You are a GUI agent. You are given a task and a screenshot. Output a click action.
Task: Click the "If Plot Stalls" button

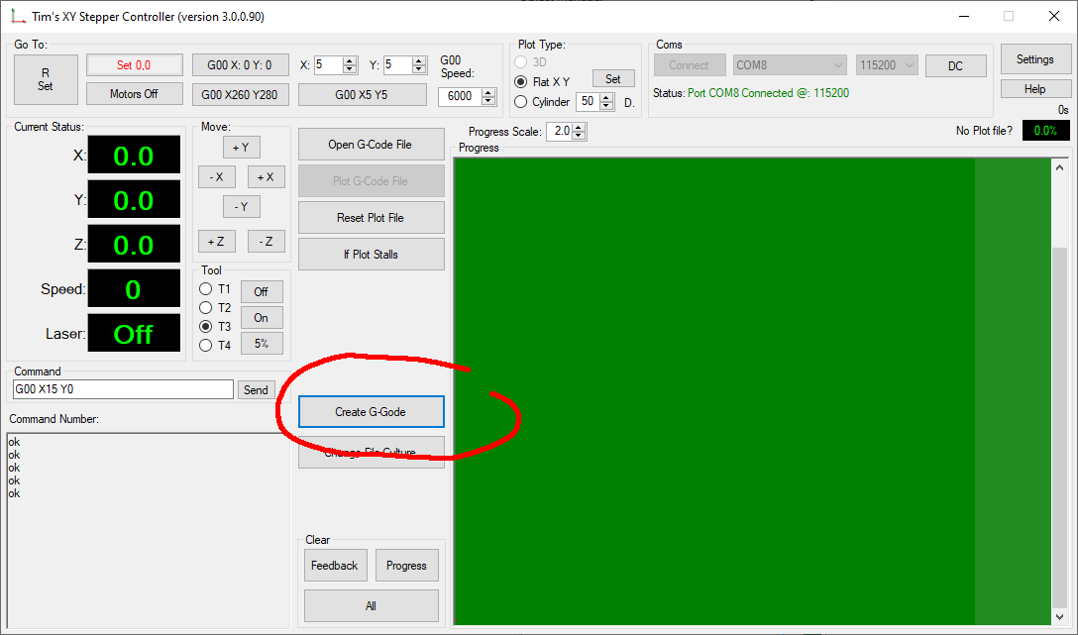371,254
